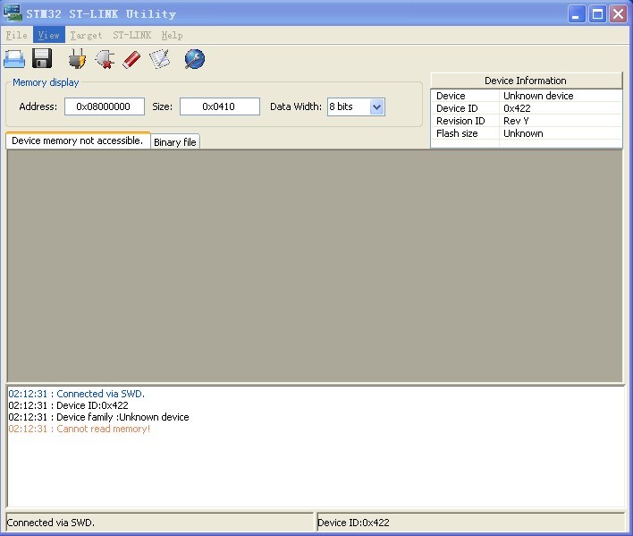Image resolution: width=633 pixels, height=536 pixels.
Task: Switch to the Binary file tab
Action: pos(175,142)
